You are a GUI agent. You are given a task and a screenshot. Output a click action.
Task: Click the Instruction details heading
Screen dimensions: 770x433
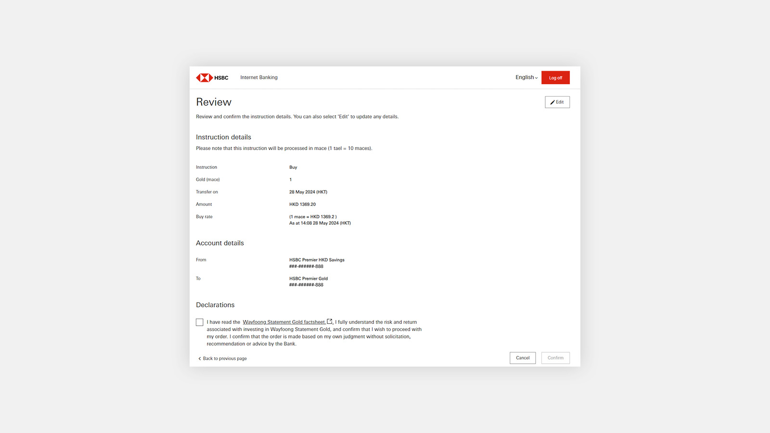pyautogui.click(x=223, y=137)
